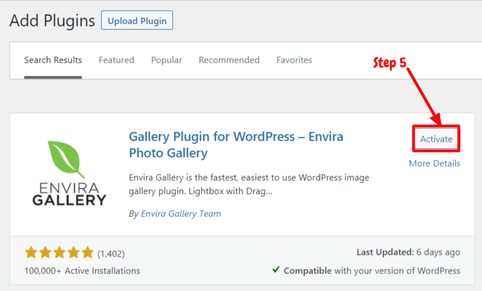Click the Envira Gallery plugin description text
Screen dimensions: 482x291
pos(249,184)
